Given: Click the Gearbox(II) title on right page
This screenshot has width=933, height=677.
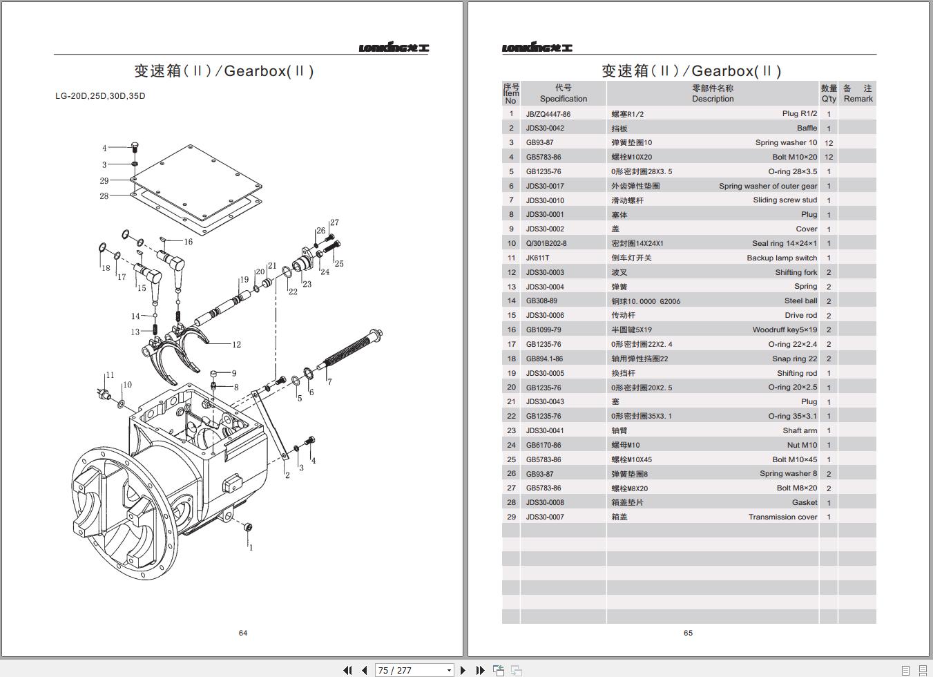Looking at the screenshot, I should click(x=691, y=70).
